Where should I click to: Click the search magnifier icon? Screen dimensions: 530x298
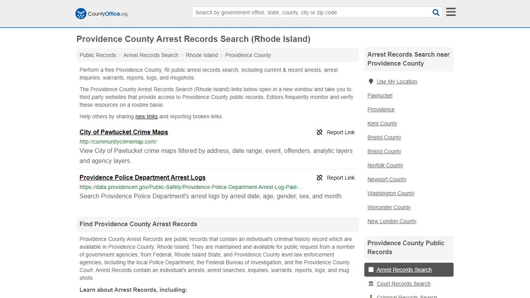436,12
